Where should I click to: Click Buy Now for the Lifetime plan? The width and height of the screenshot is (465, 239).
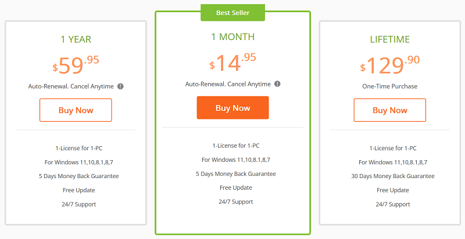pyautogui.click(x=389, y=110)
